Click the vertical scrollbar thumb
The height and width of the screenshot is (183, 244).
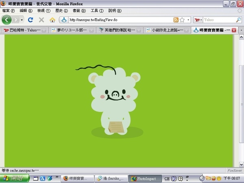coord(241,104)
